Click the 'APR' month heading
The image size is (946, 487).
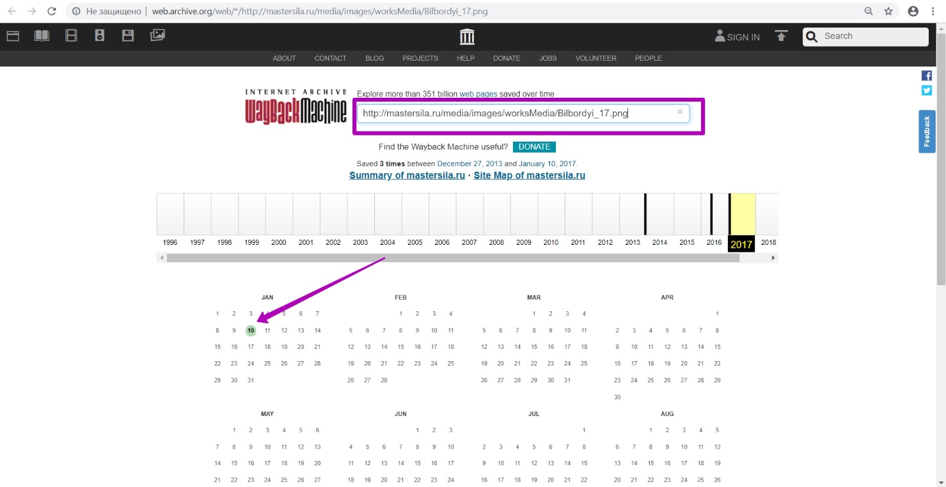[x=667, y=298]
